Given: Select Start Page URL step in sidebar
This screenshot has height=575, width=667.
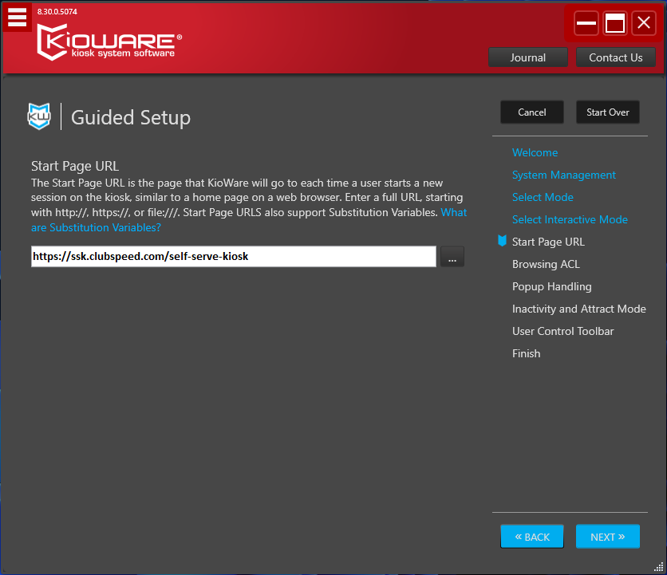Looking at the screenshot, I should point(548,242).
